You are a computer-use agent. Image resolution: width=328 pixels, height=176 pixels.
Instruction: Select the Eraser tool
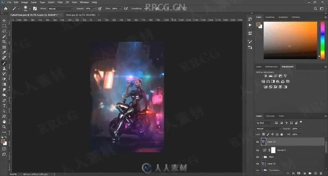point(4,79)
